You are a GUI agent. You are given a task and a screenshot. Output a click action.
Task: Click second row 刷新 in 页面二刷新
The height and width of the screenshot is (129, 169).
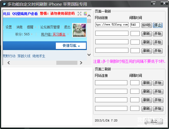147,92
